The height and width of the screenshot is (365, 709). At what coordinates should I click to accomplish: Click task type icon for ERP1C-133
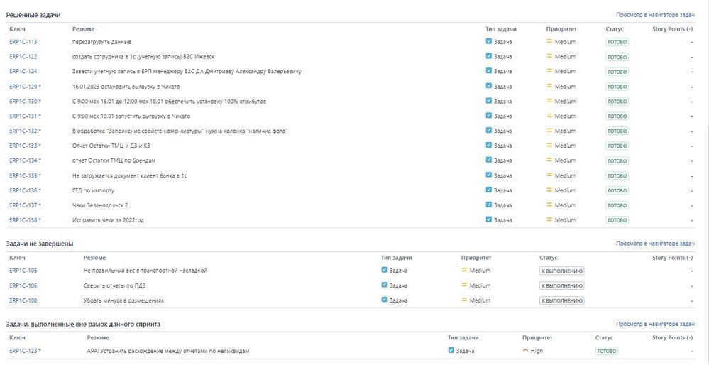click(x=488, y=145)
